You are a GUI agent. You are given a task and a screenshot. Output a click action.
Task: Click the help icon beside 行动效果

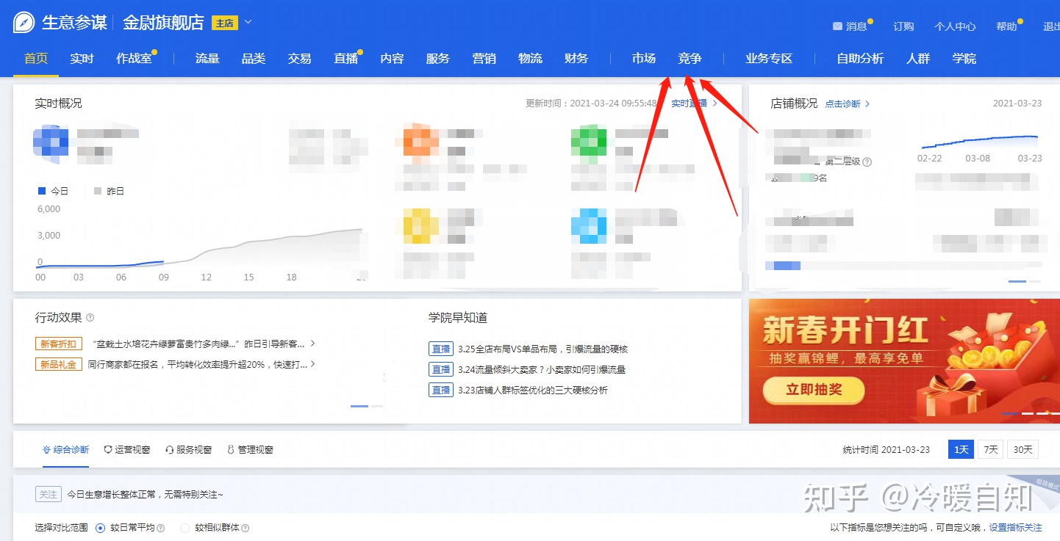[x=90, y=318]
